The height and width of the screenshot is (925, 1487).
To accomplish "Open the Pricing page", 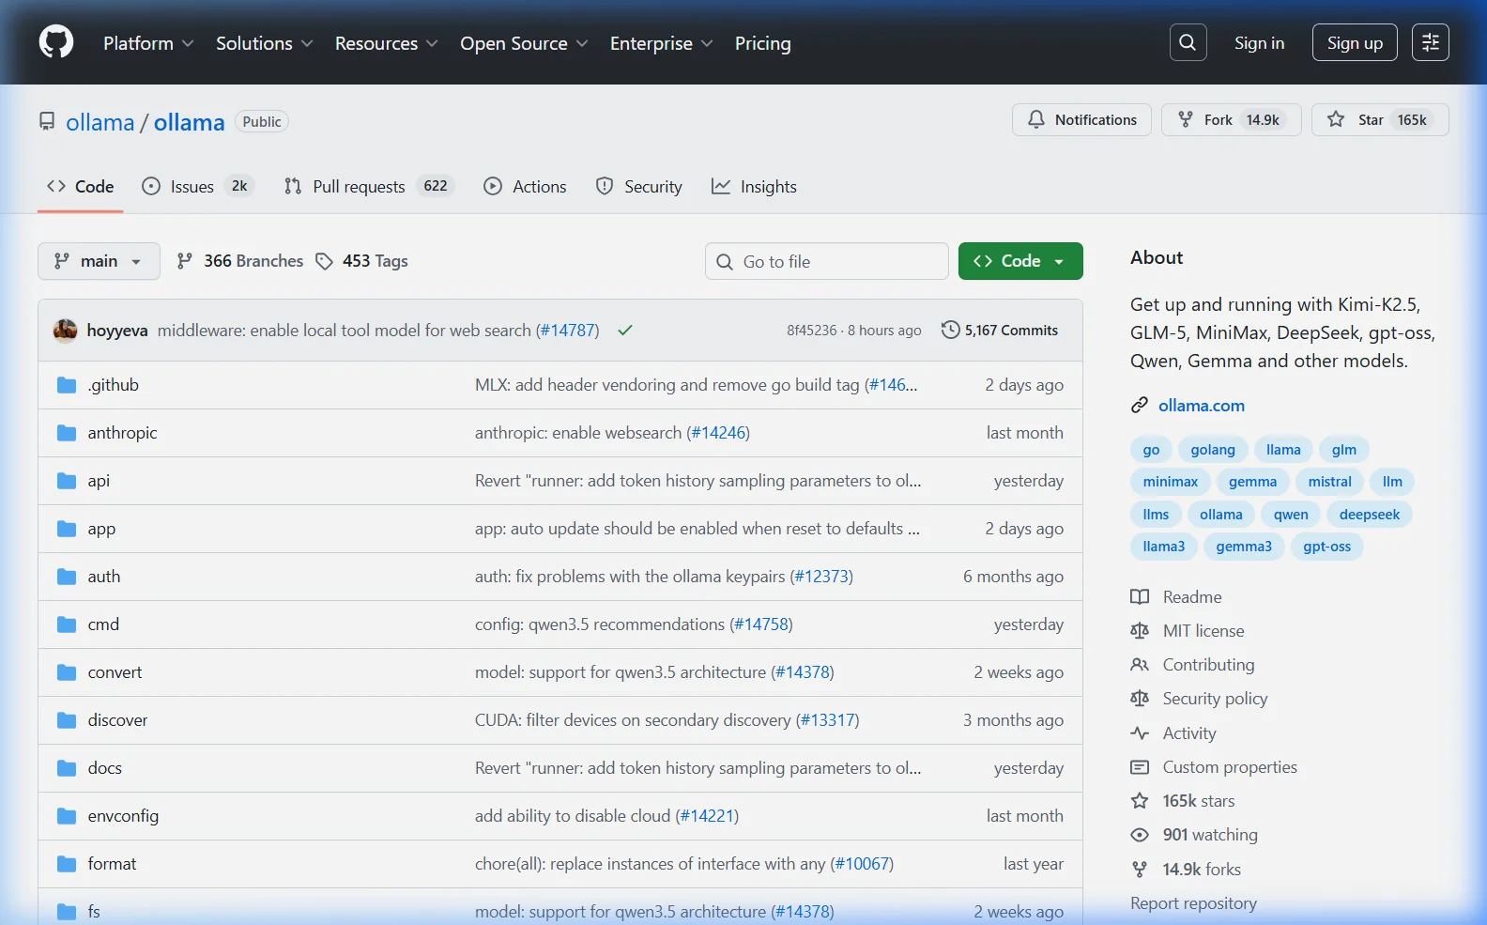I will pos(762,43).
